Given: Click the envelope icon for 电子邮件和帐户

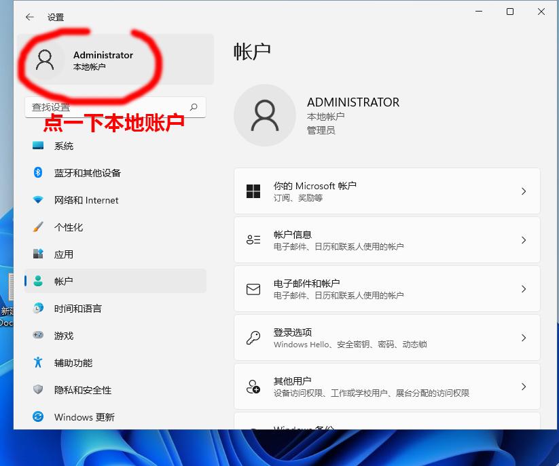Looking at the screenshot, I should 254,288.
